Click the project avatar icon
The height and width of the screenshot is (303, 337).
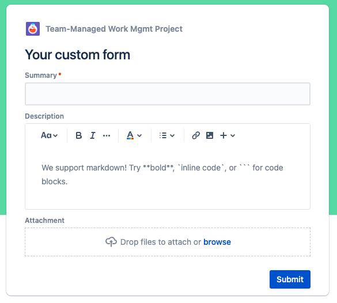click(33, 29)
